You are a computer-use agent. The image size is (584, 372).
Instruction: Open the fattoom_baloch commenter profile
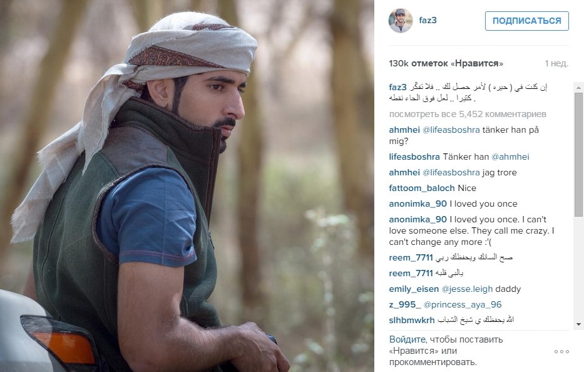click(x=422, y=189)
